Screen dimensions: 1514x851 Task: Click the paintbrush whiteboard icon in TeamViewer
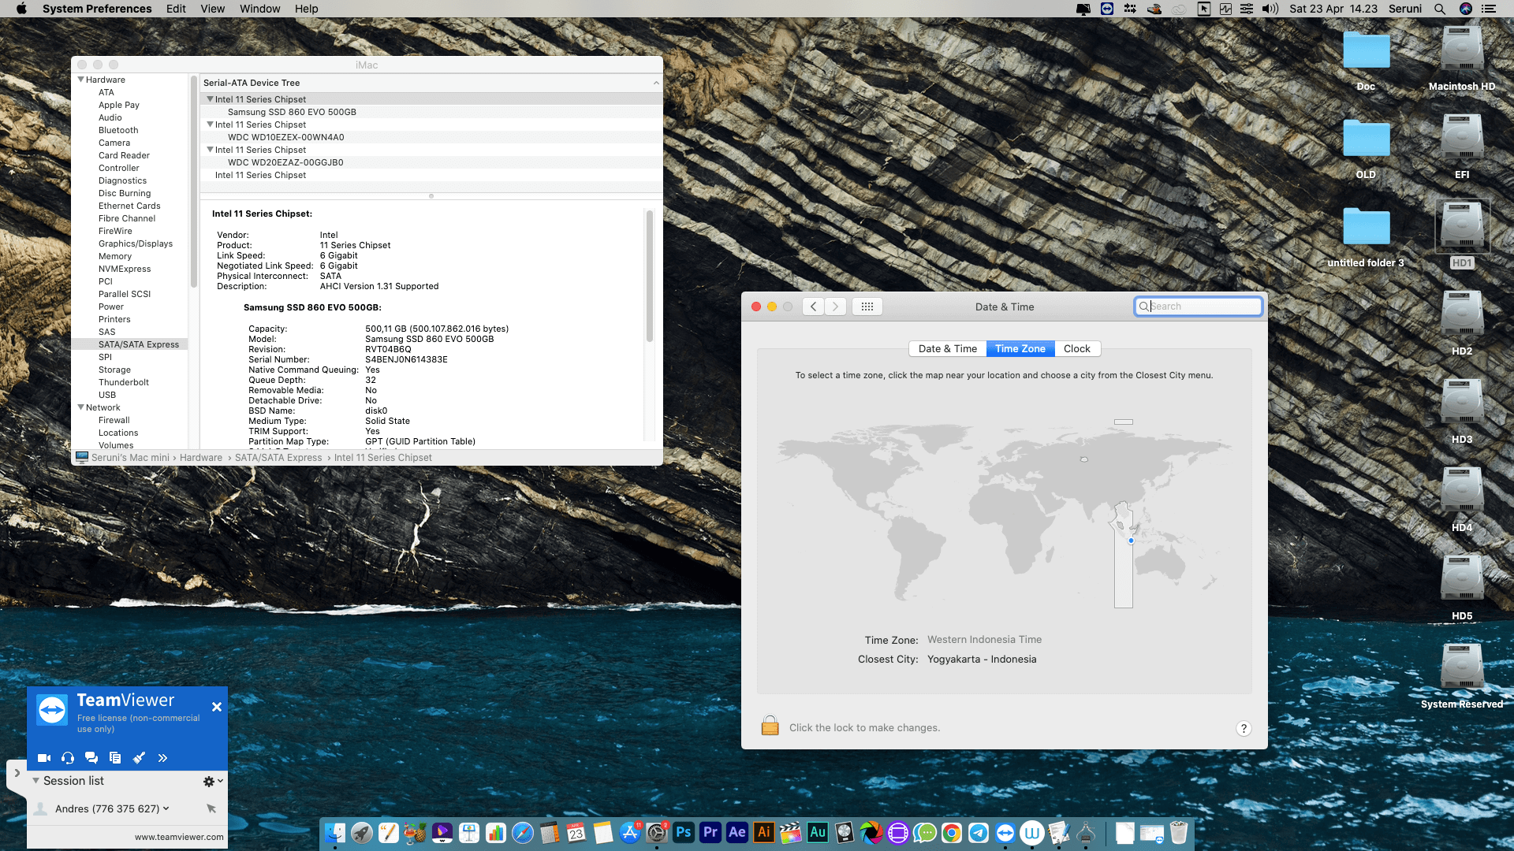click(x=139, y=758)
